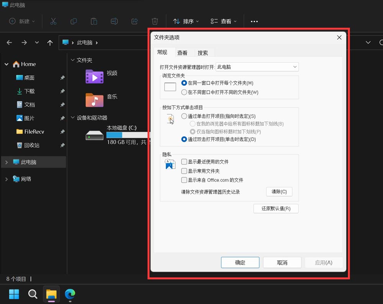Click the 还原默认值(R) button
383x304 pixels.
click(276, 208)
